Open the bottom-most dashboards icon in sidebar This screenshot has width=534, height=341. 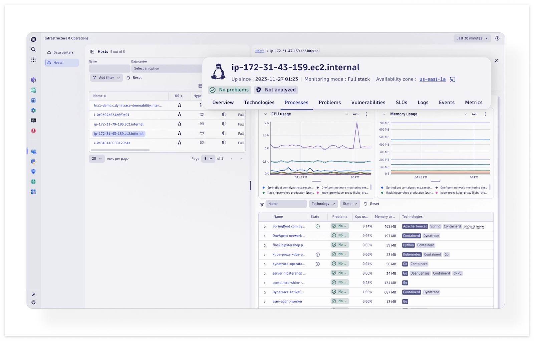[x=33, y=192]
